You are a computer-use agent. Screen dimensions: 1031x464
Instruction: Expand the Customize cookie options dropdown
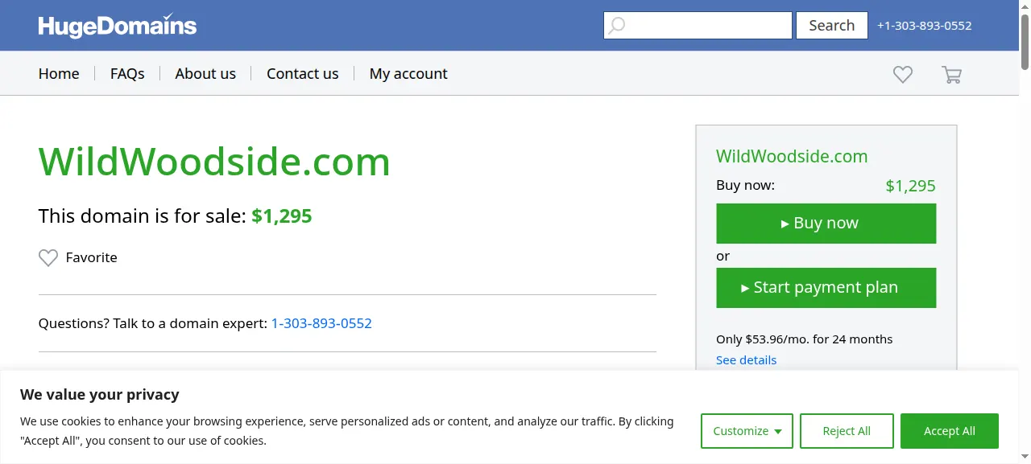[x=747, y=431]
